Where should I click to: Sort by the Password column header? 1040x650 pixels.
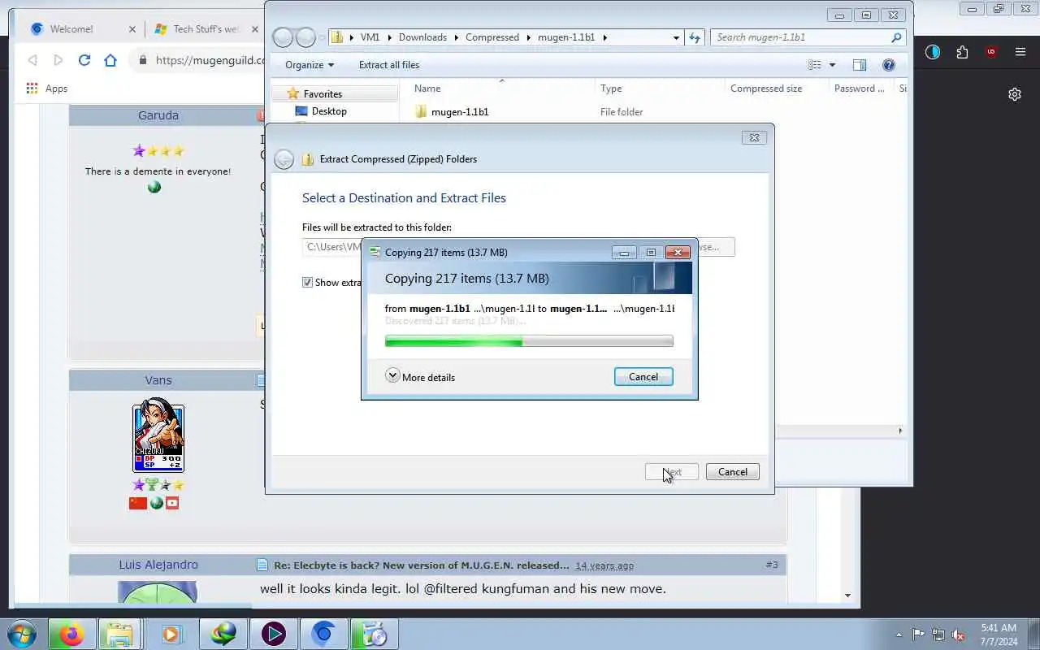coord(860,89)
